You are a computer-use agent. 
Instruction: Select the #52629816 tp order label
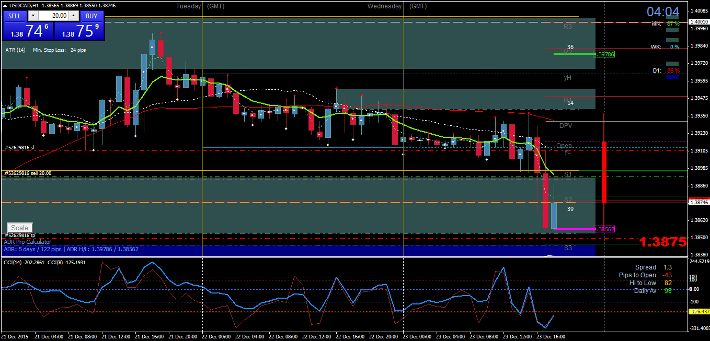click(20, 236)
